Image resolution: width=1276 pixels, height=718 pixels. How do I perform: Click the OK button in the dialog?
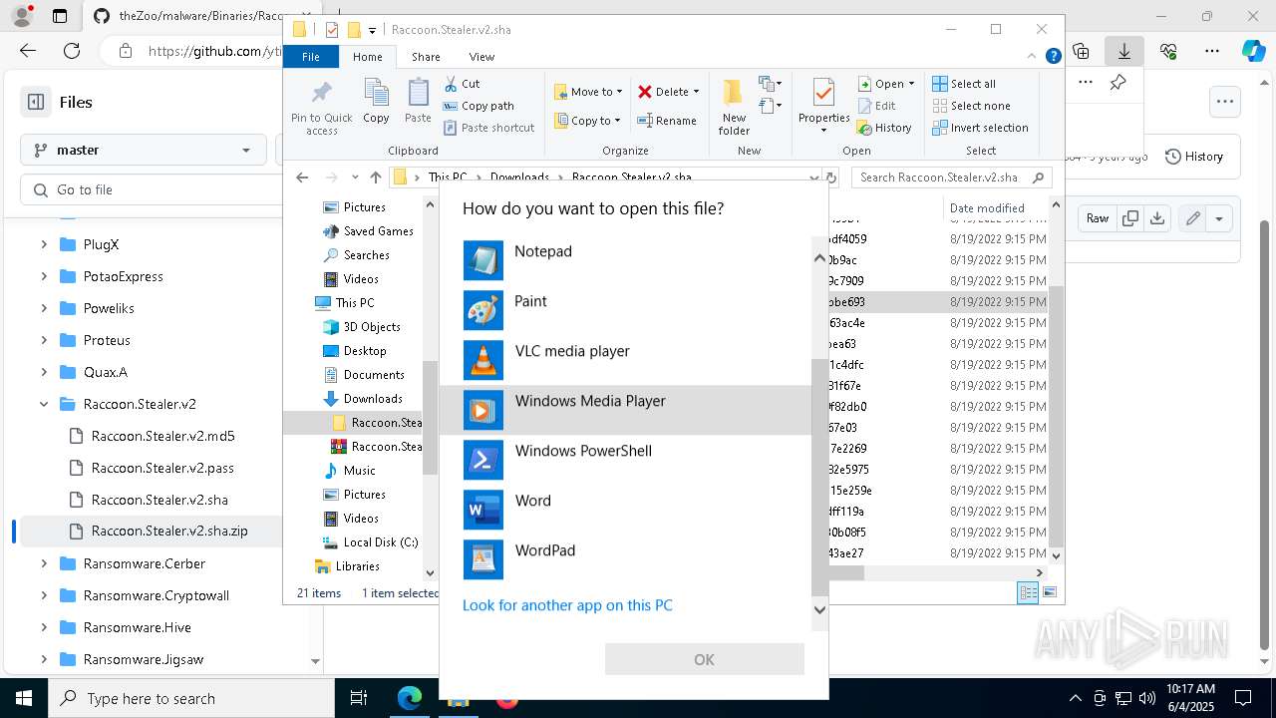(704, 659)
